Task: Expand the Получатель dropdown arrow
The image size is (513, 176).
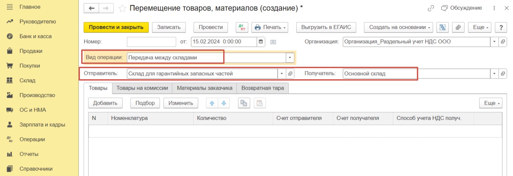Action: [x=494, y=74]
